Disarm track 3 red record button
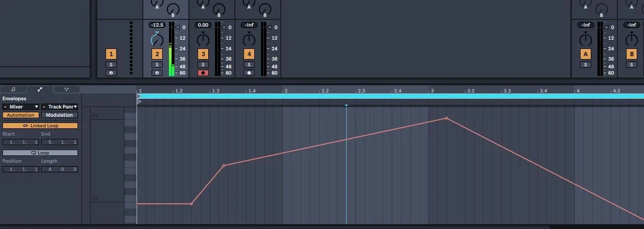 tap(203, 73)
